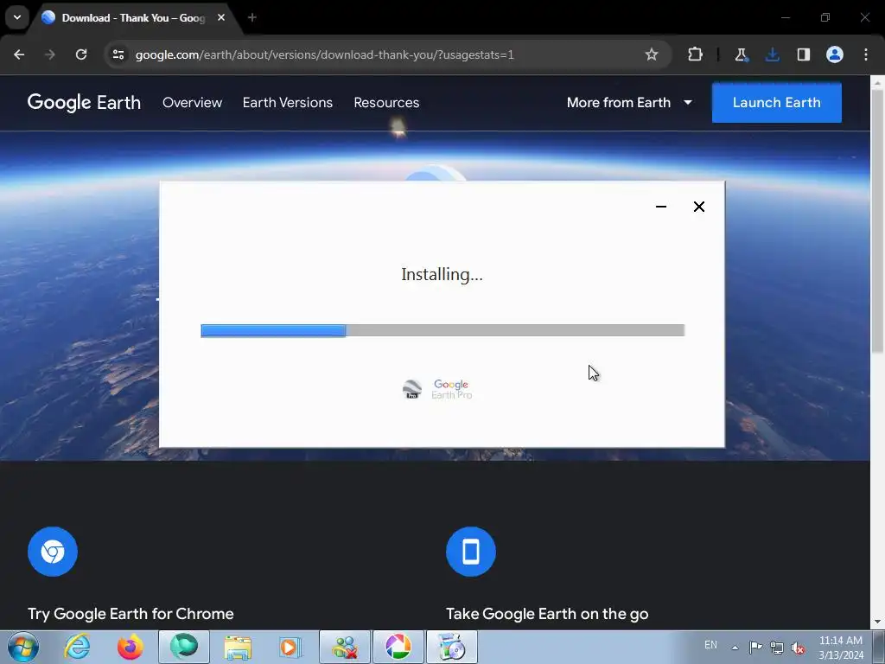Image resolution: width=885 pixels, height=664 pixels.
Task: Open Chrome three-dot menu
Action: pos(866,54)
